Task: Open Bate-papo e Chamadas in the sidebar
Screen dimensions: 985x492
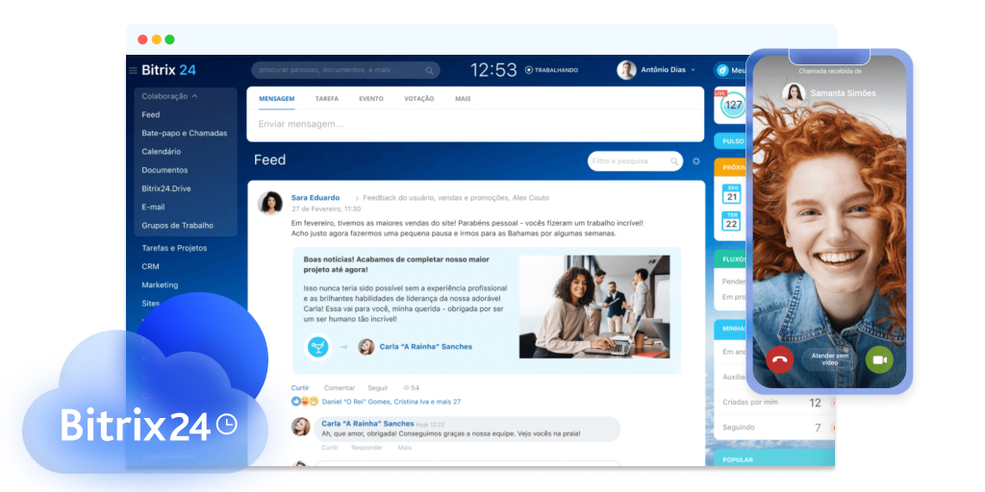Action: (185, 134)
